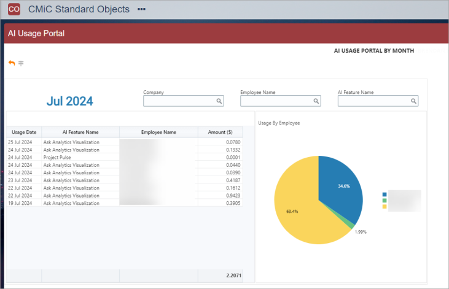This screenshot has height=289, width=449.
Task: Click the blue legend color swatch
Action: click(385, 195)
